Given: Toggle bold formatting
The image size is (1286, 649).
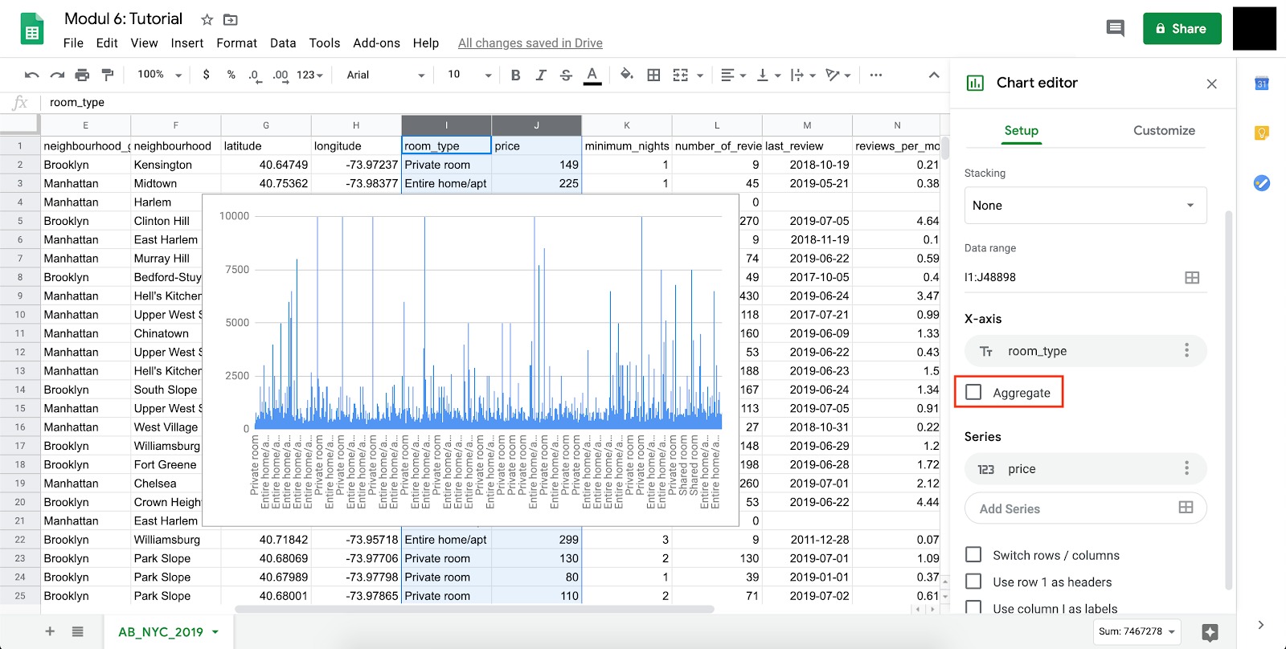Looking at the screenshot, I should [515, 75].
